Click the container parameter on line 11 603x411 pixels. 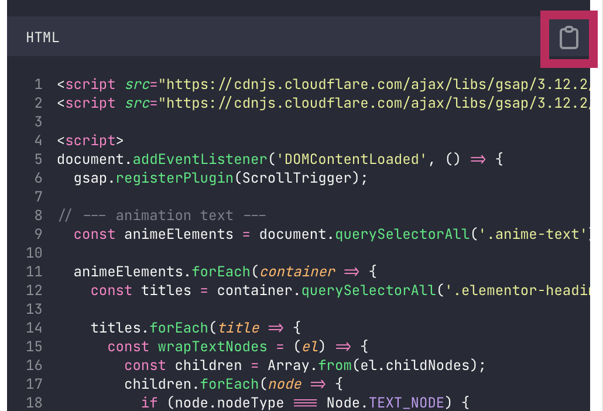pos(297,272)
